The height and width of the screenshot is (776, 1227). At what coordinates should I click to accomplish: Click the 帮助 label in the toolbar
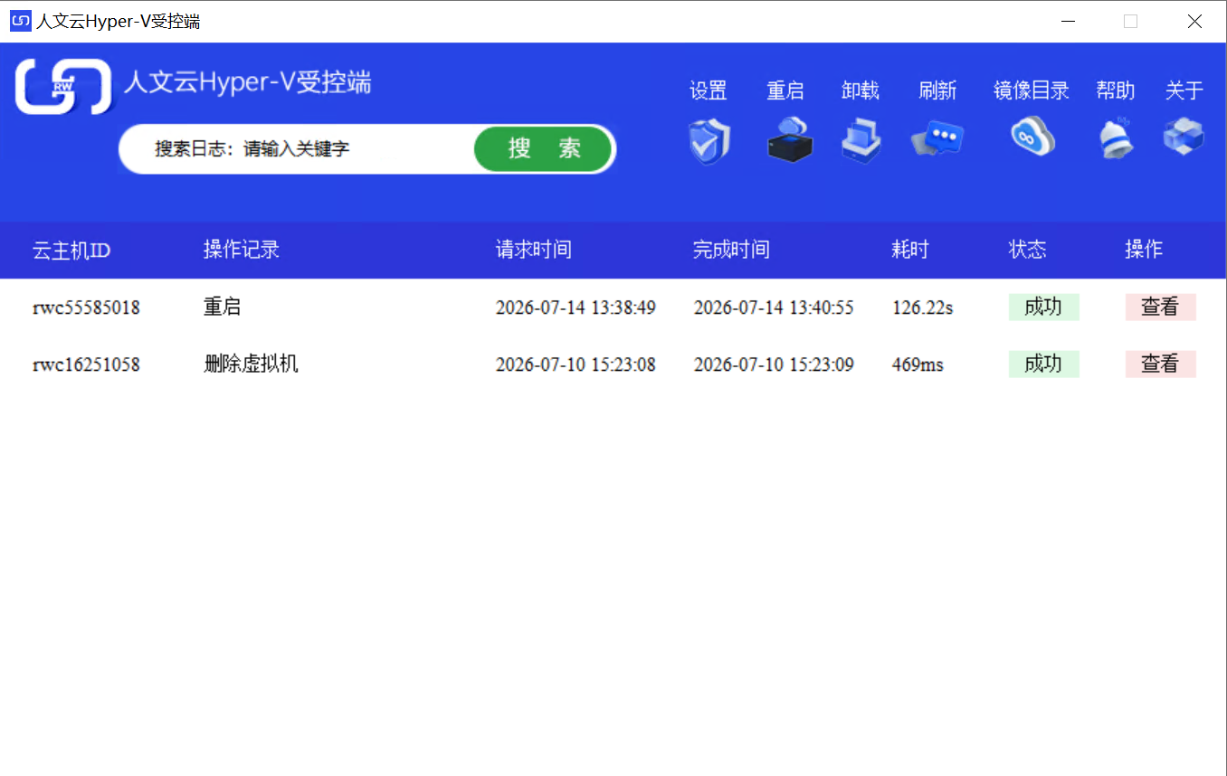1116,90
